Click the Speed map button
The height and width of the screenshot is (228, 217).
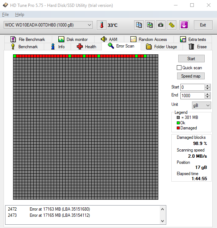tap(191, 76)
